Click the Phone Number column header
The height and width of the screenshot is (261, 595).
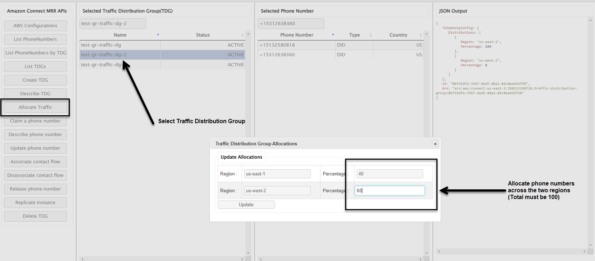[x=297, y=35]
